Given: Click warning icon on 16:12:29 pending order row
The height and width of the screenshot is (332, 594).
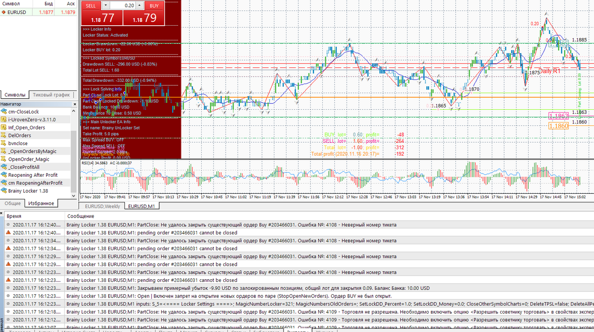Looking at the screenshot, I should (8, 264).
